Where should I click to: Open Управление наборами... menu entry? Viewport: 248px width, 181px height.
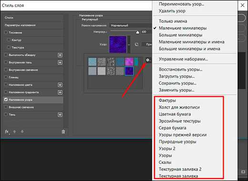184,59
